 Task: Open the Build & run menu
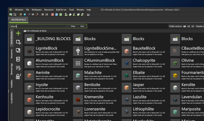pyautogui.click(x=61, y=10)
